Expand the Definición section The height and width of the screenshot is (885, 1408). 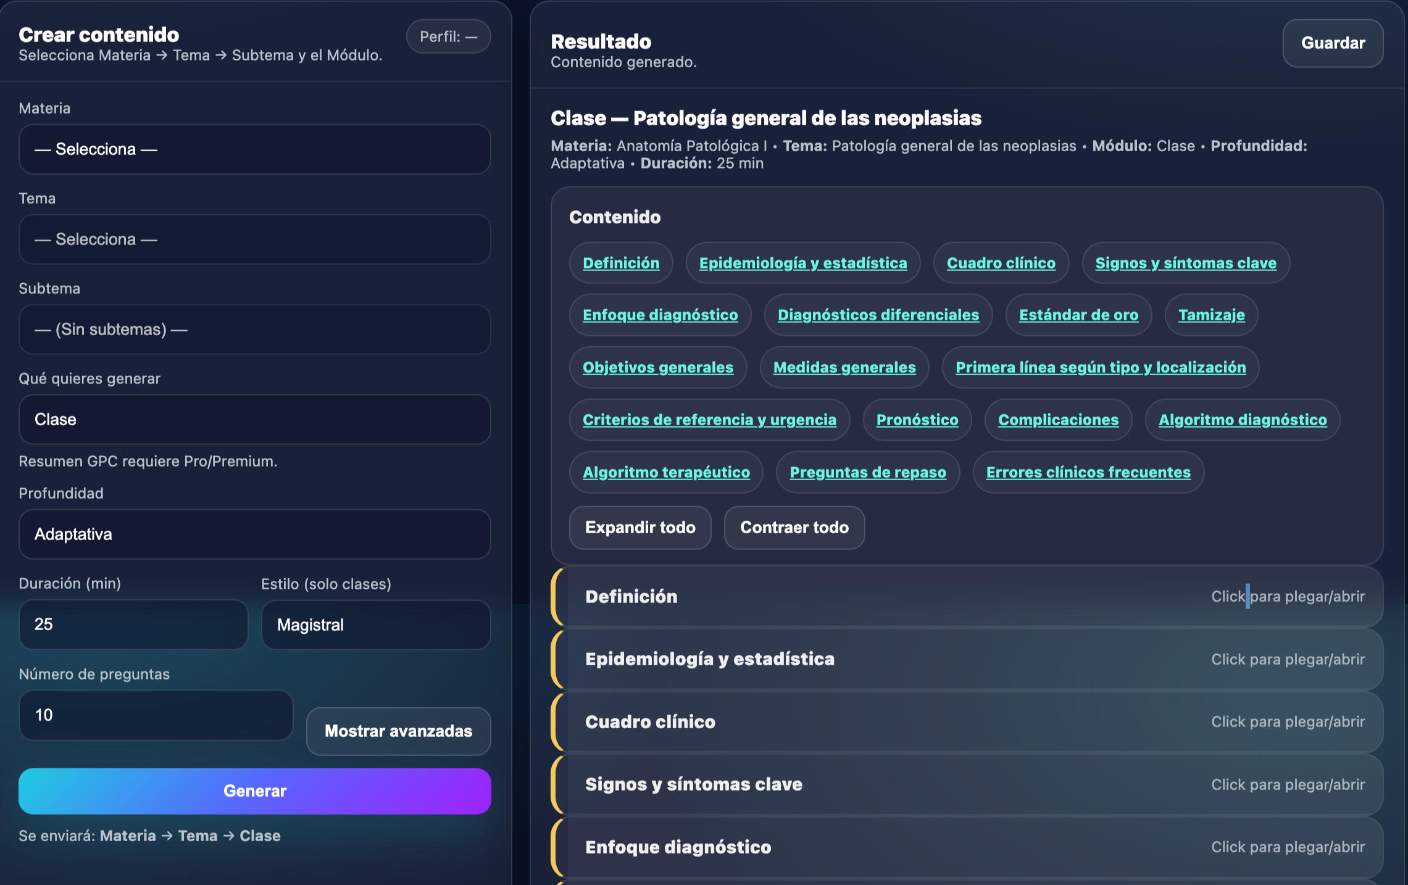(966, 597)
